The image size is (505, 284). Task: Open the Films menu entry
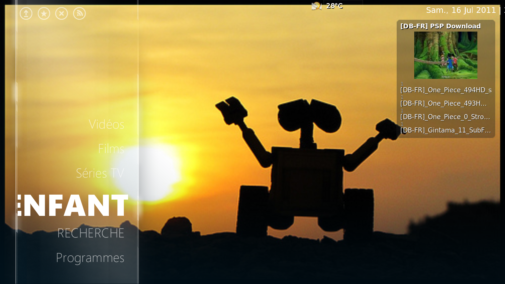pyautogui.click(x=111, y=149)
